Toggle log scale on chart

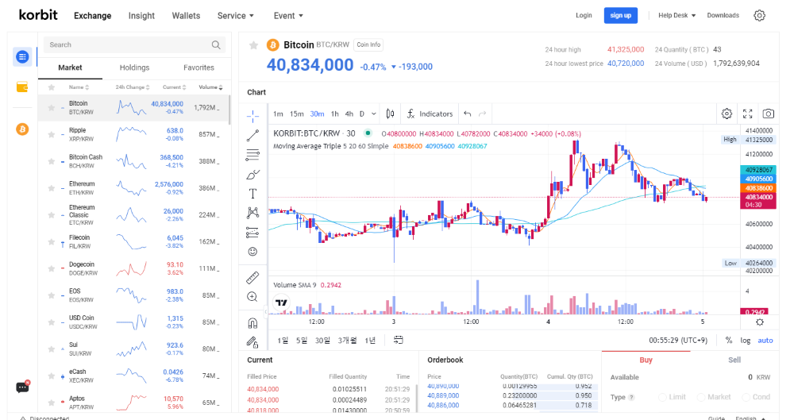click(746, 341)
